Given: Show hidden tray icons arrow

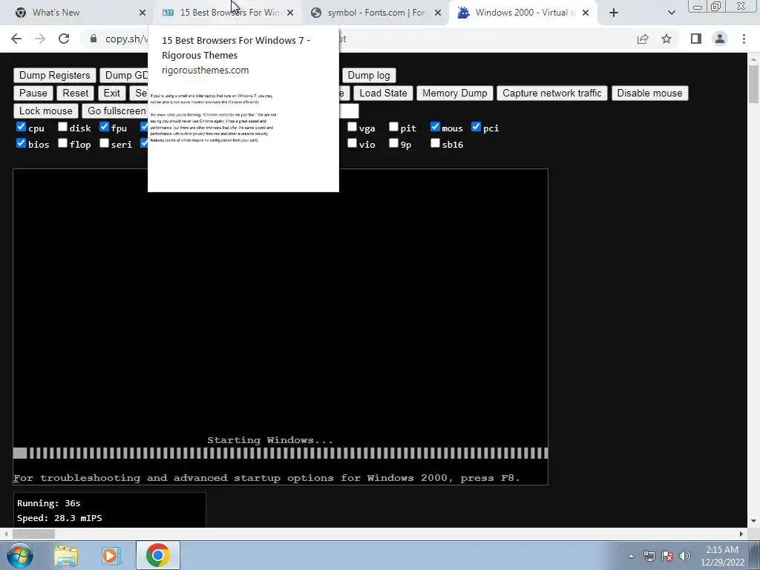Looking at the screenshot, I should [x=631, y=556].
